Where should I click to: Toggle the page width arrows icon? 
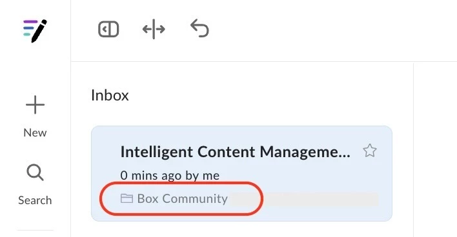click(x=154, y=29)
